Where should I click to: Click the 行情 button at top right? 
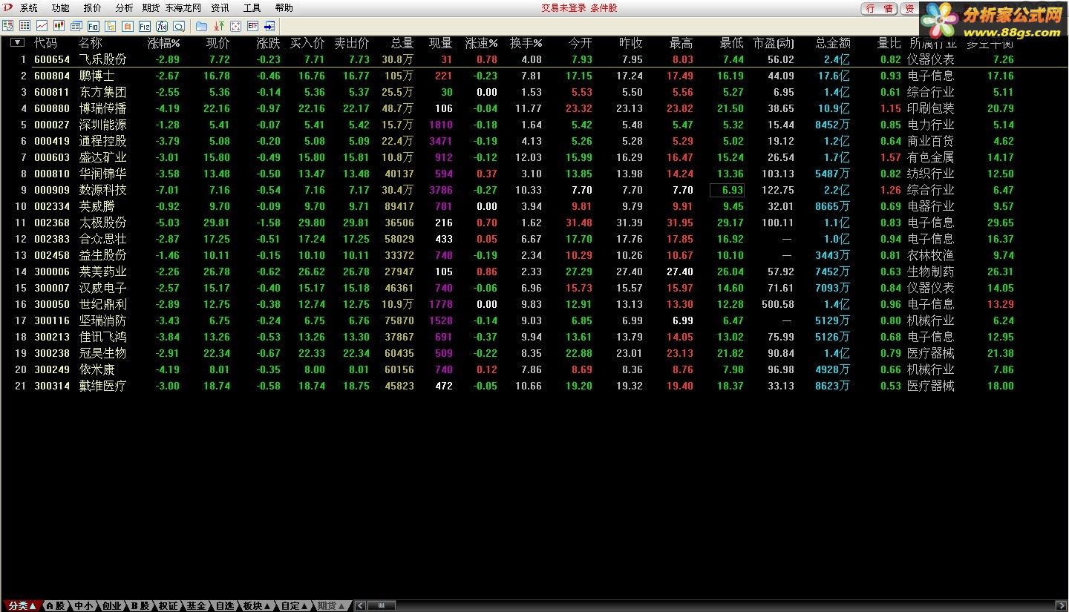click(x=879, y=9)
